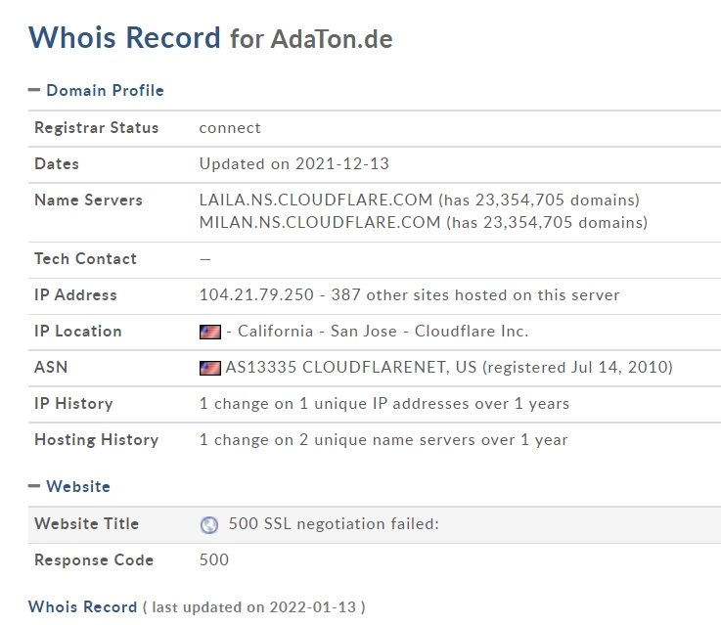The width and height of the screenshot is (721, 625).
Task: Collapse the Domain Profile section
Action: 96,90
